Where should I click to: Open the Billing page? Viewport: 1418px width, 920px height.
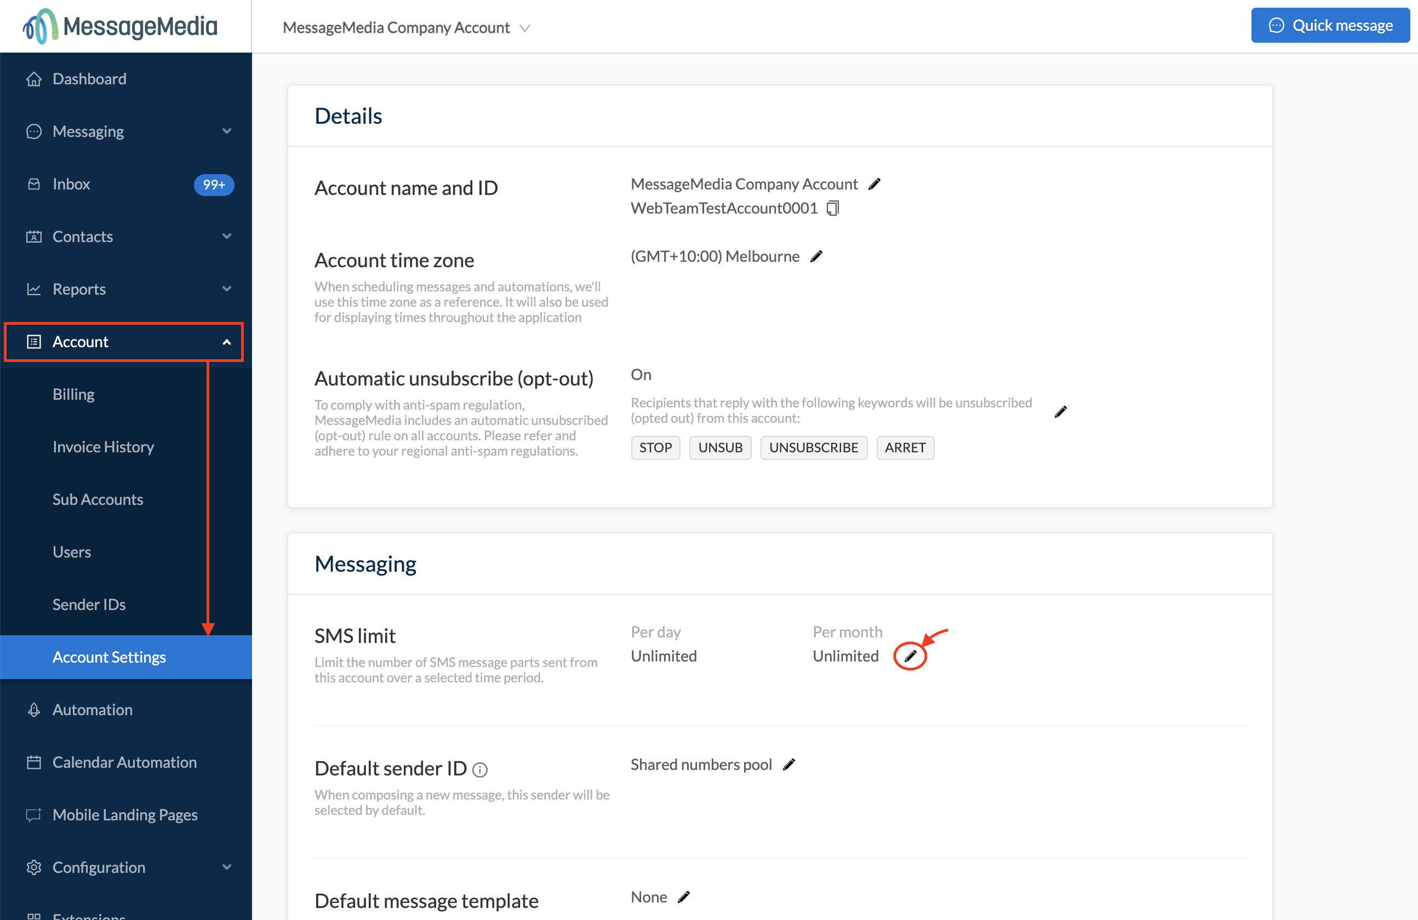73,394
